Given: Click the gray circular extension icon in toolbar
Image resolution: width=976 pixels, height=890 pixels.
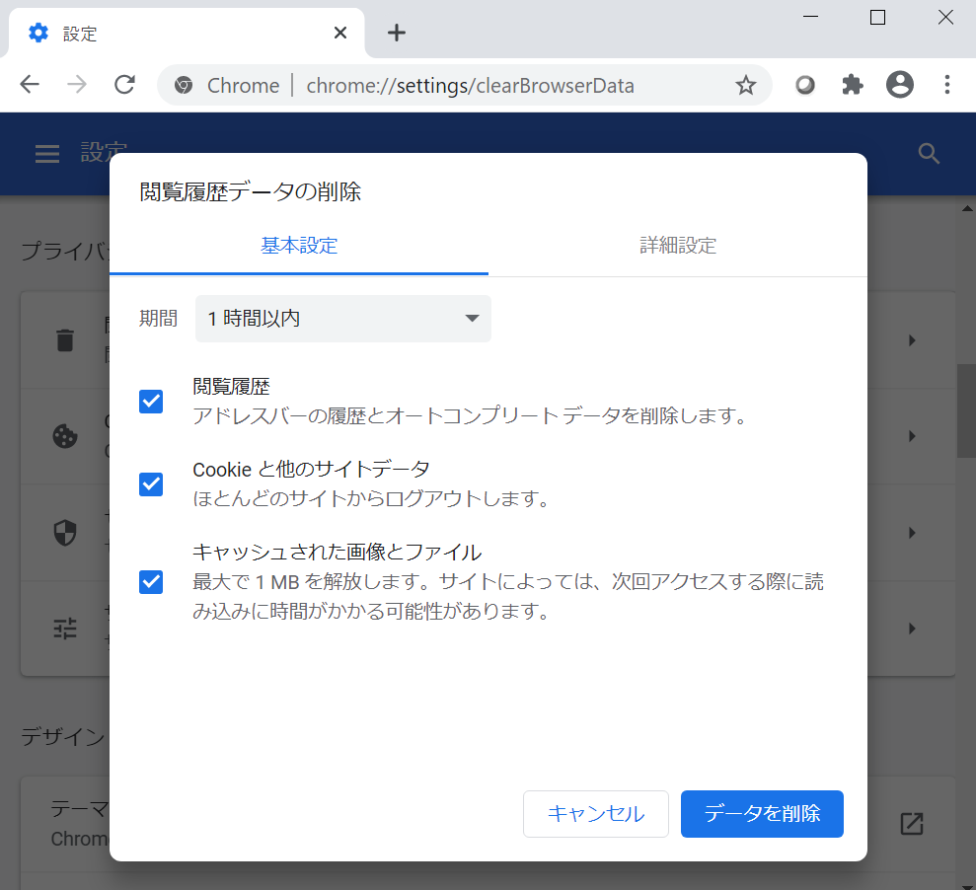Looking at the screenshot, I should click(805, 85).
